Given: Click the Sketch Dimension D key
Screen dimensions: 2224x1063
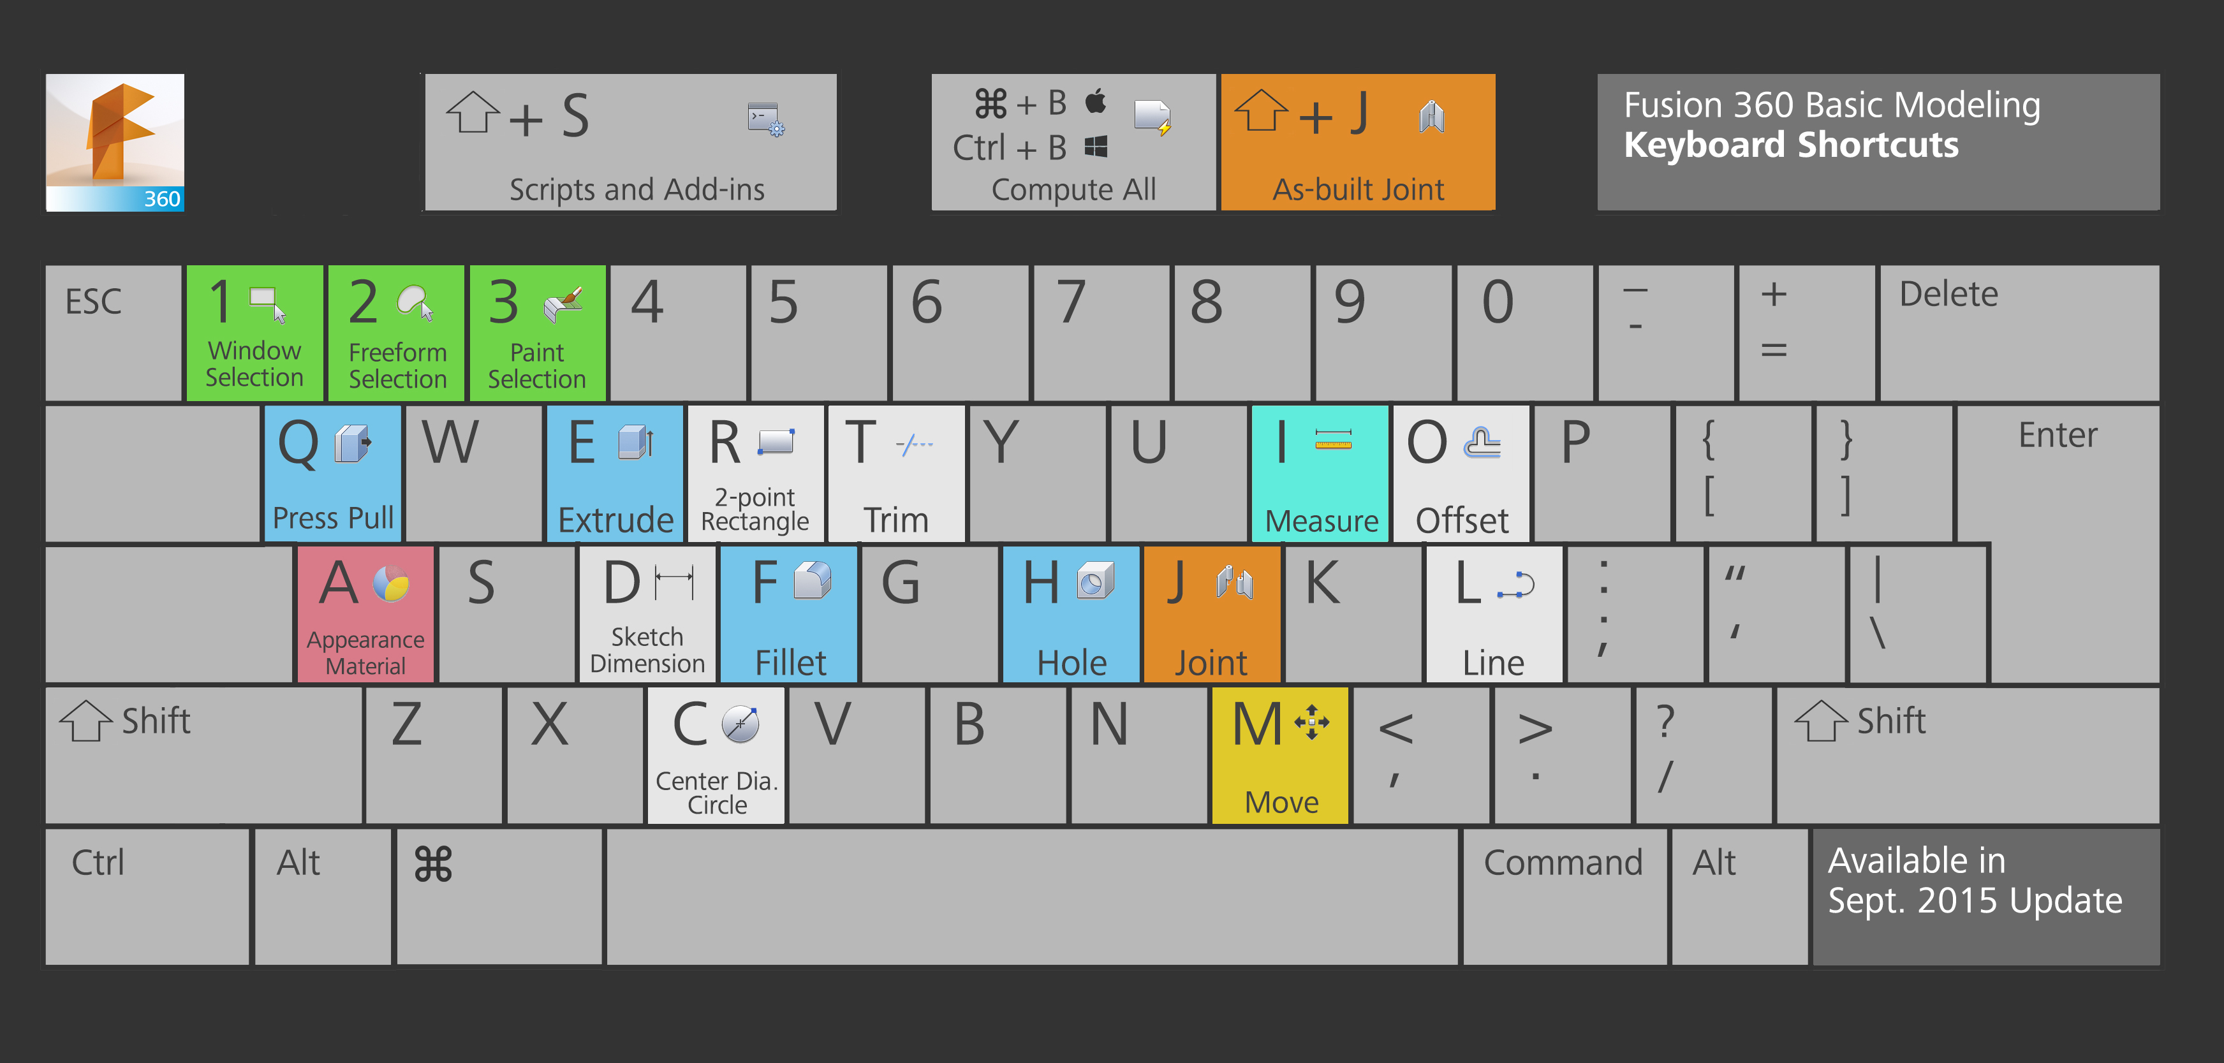Looking at the screenshot, I should 647,614.
